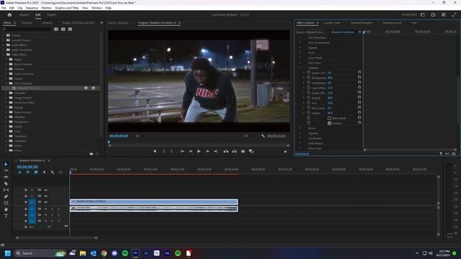Collapse the Halation section
The height and width of the screenshot is (259, 461).
[300, 68]
